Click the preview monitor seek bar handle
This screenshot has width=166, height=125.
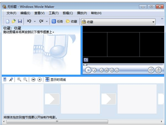(85, 65)
